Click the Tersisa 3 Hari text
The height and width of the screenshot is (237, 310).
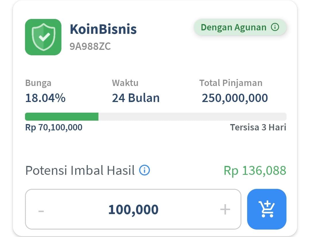point(258,127)
